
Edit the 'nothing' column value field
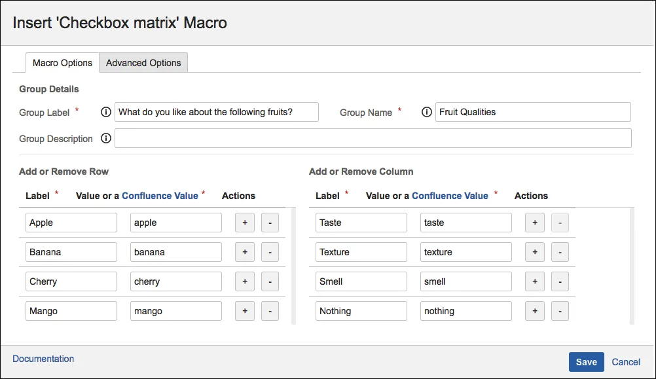coord(465,311)
